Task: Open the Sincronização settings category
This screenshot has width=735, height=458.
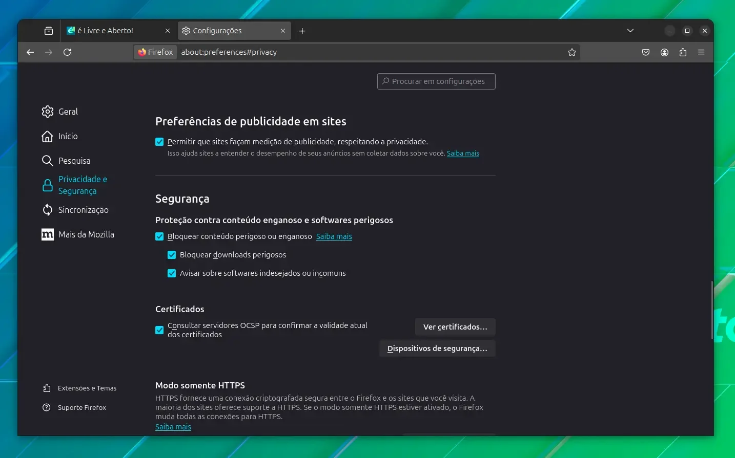Action: (75, 210)
